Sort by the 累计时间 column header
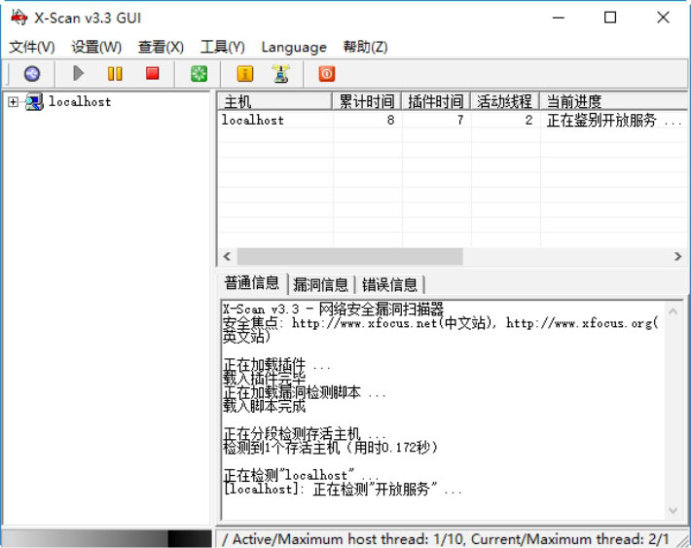This screenshot has height=548, width=691. click(x=366, y=101)
